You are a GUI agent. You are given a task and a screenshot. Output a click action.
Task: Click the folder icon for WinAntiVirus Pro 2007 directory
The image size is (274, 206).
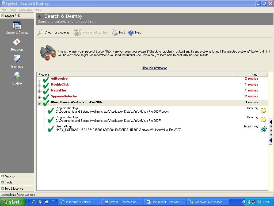click(263, 120)
